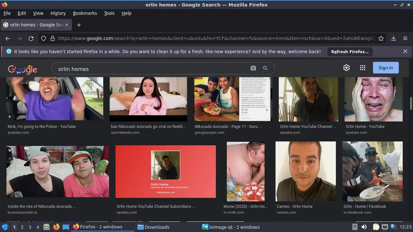This screenshot has height=232, width=413.
Task: Open the clipboard tray icon
Action: pos(376,227)
